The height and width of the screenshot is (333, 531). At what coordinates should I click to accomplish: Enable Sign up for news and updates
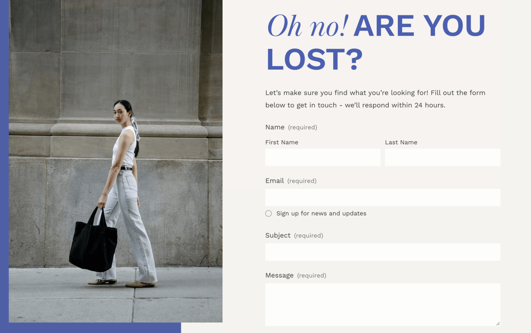(x=269, y=214)
